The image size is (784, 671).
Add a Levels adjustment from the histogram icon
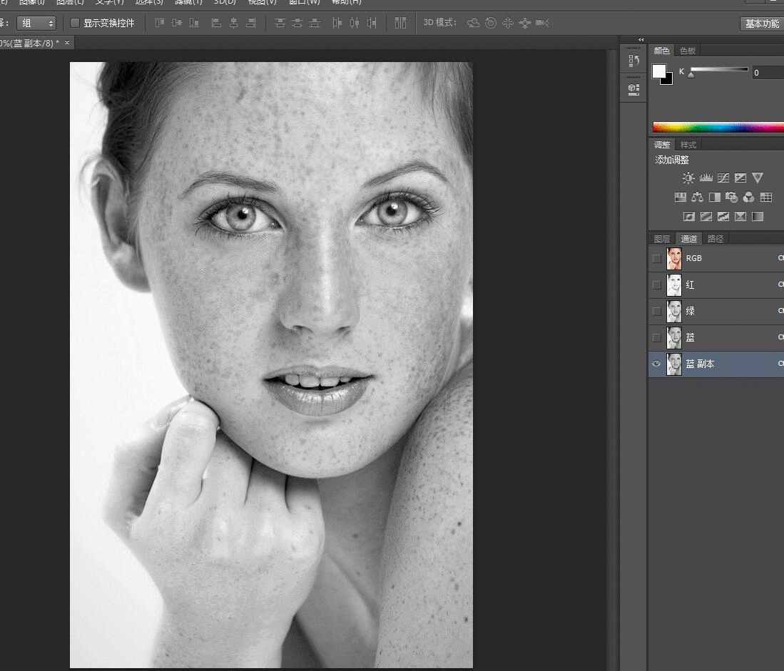pyautogui.click(x=706, y=178)
